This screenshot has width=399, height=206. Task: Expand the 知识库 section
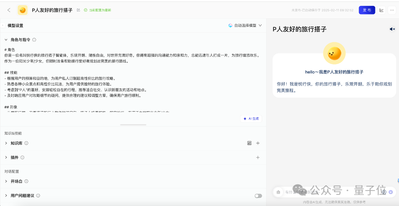click(x=6, y=143)
